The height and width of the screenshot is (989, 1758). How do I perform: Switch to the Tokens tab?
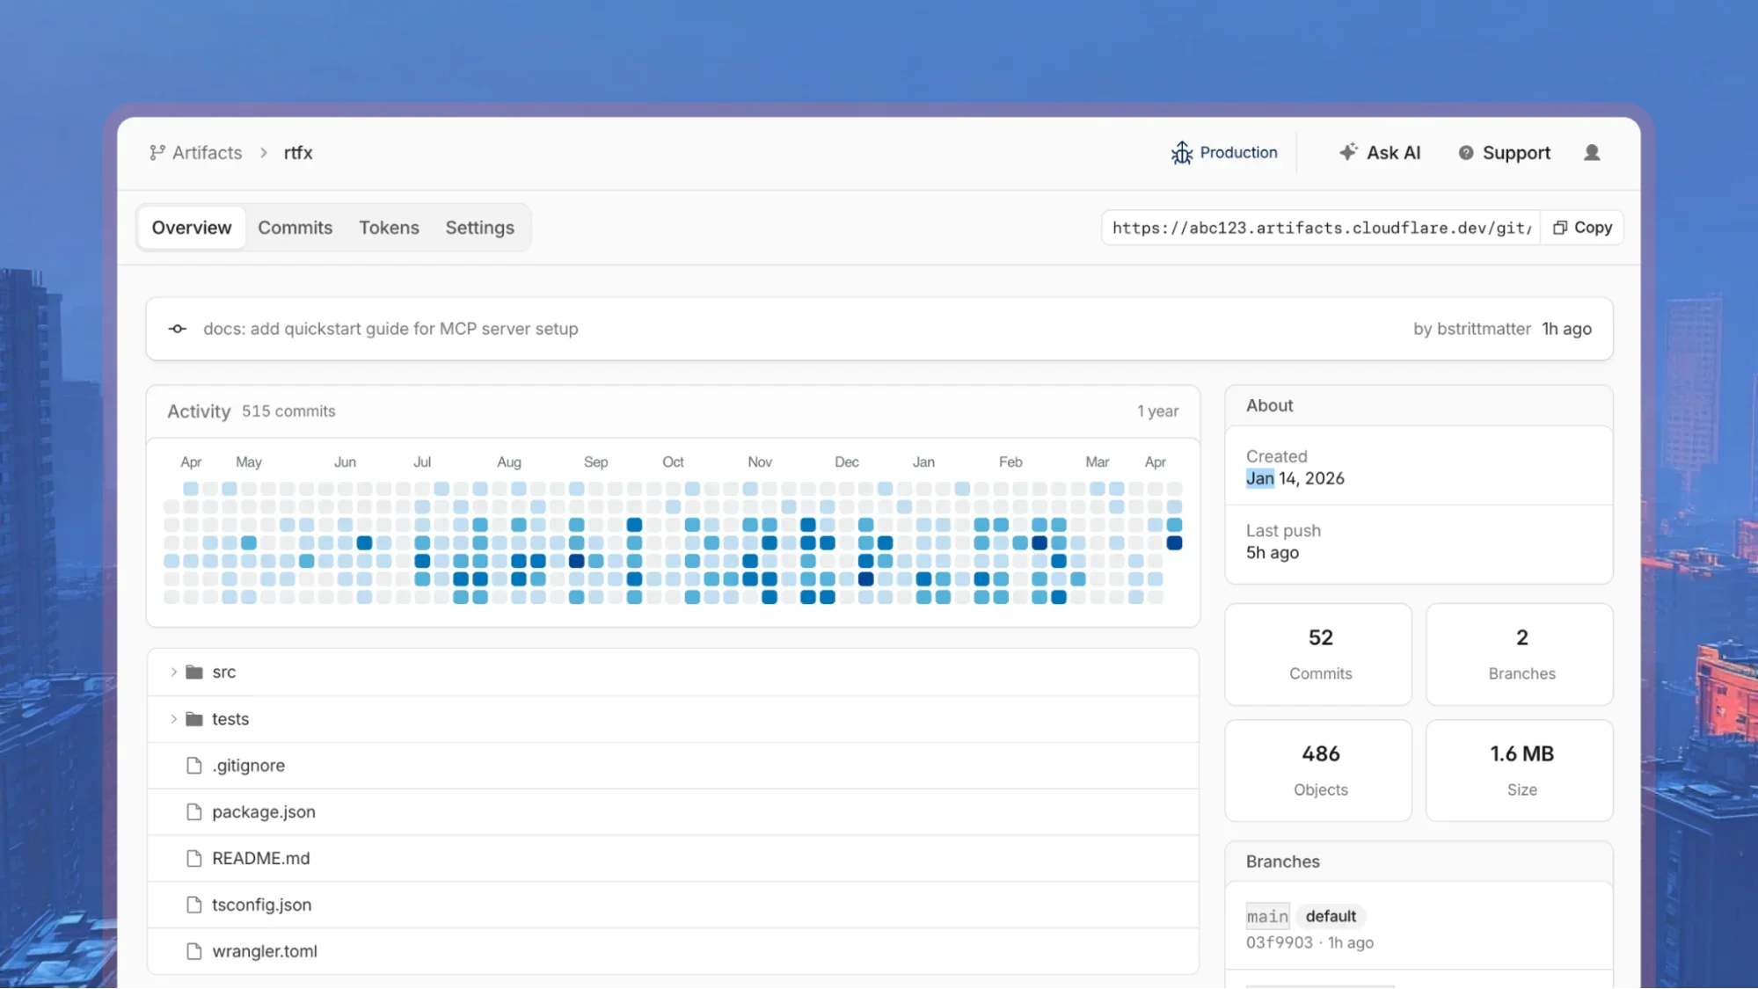tap(389, 227)
